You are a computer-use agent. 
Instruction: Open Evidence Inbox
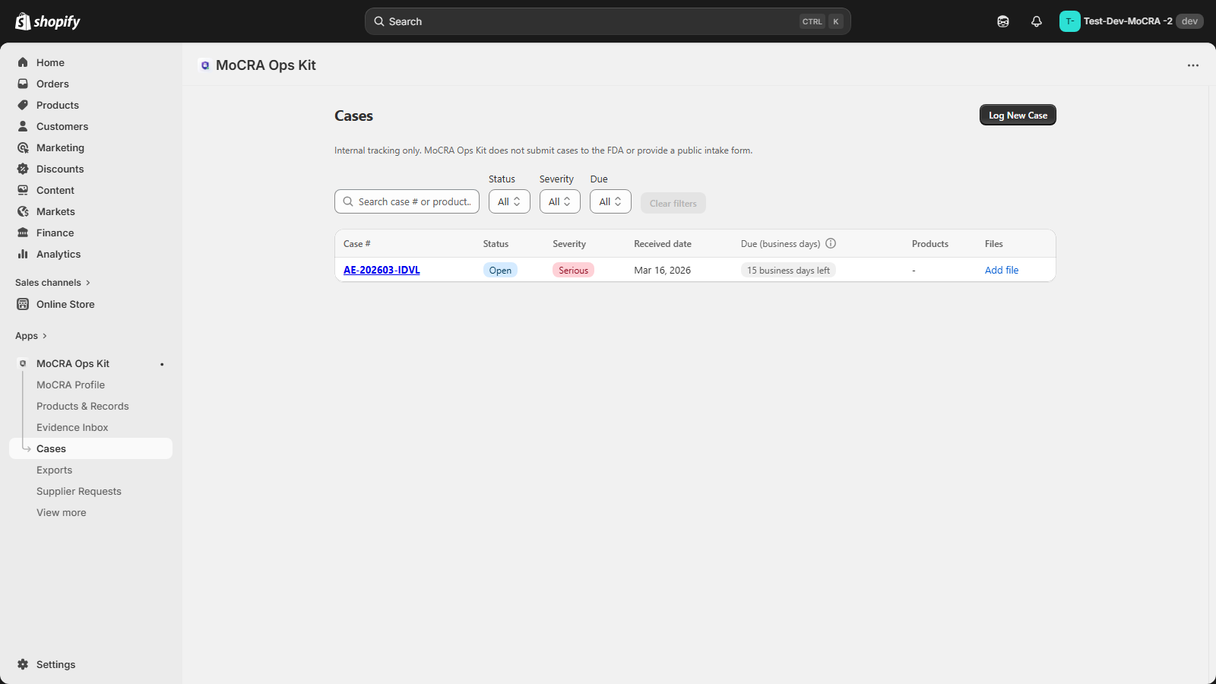[72, 427]
